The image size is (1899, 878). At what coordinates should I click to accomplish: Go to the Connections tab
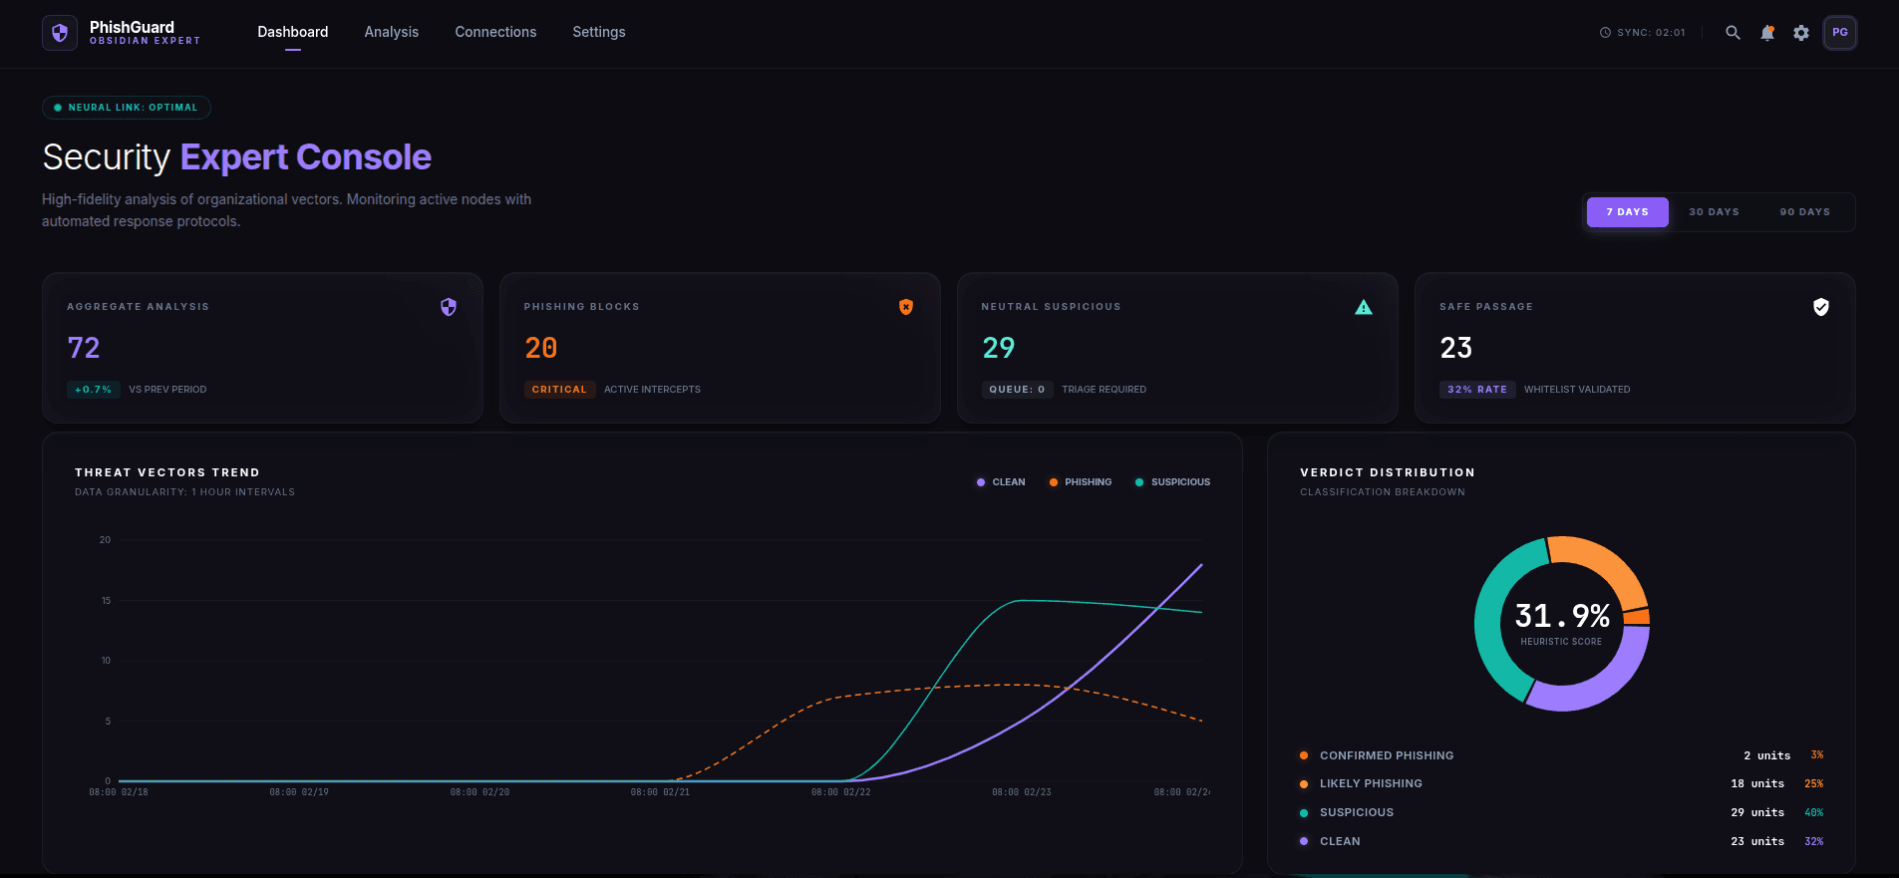495,32
